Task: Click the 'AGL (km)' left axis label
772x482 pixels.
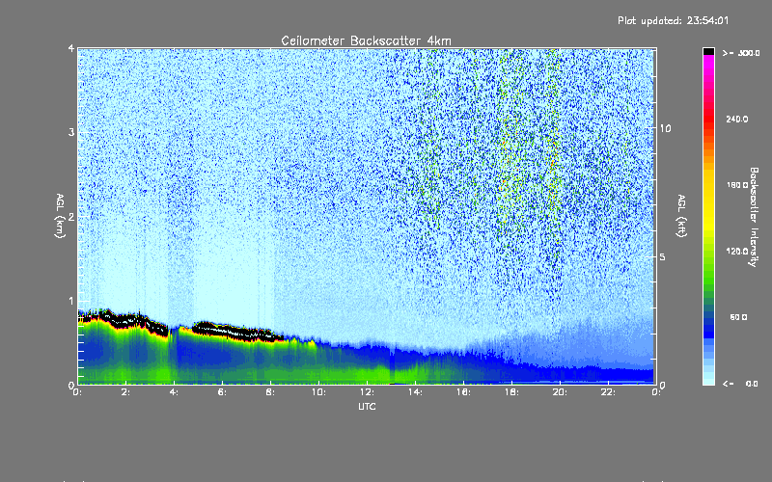Action: pyautogui.click(x=60, y=216)
